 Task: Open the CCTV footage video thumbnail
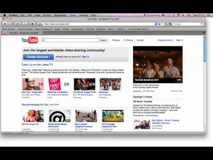(113, 116)
